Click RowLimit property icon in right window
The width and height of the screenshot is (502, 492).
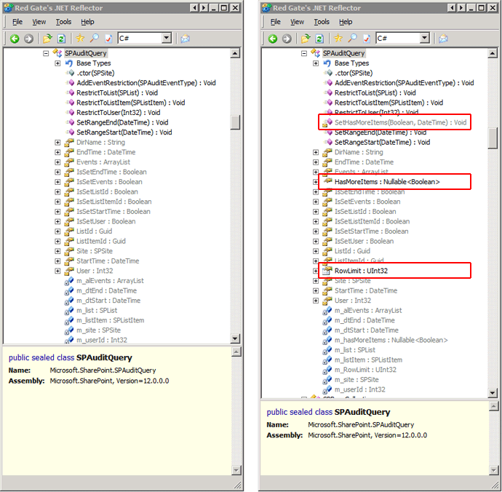327,271
